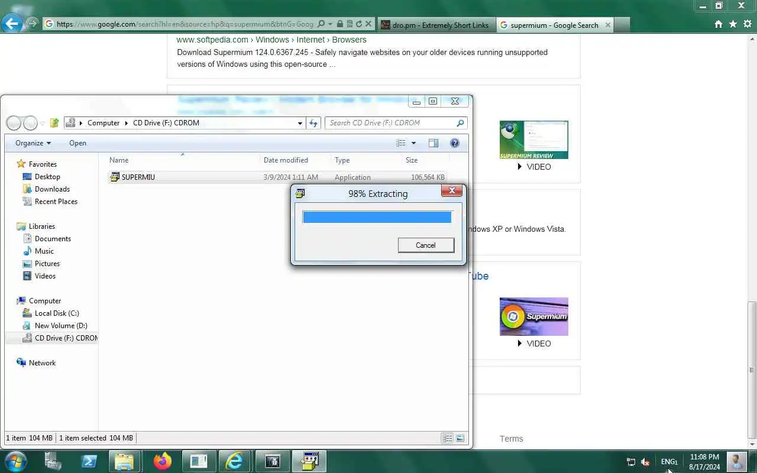
Task: Click the empty new tab button
Action: 622,25
